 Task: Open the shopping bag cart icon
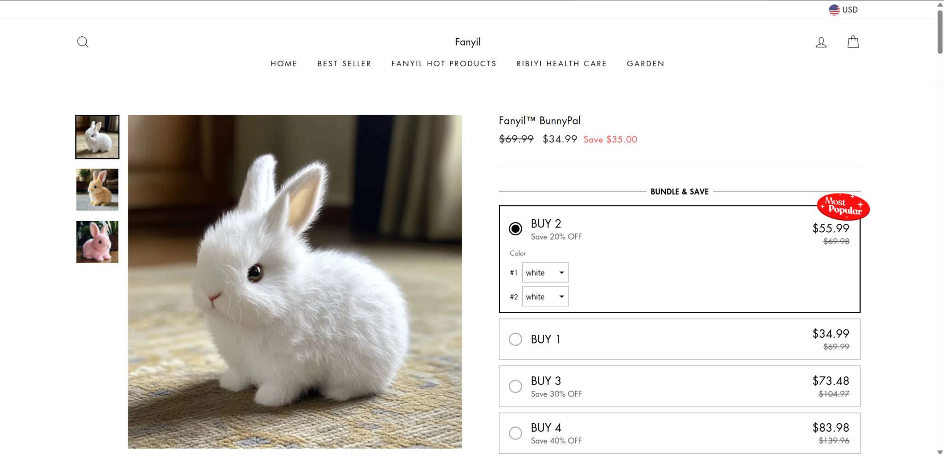[x=853, y=42]
